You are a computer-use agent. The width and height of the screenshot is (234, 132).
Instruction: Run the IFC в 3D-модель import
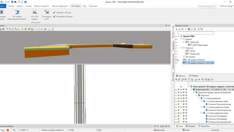pos(35,15)
